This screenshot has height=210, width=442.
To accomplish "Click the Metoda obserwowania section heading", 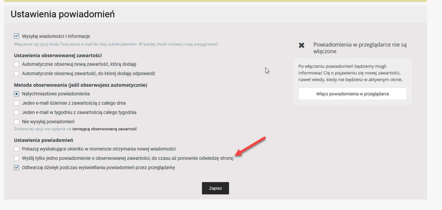I will [x=80, y=85].
